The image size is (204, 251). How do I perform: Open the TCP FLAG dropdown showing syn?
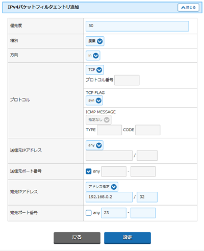94,101
